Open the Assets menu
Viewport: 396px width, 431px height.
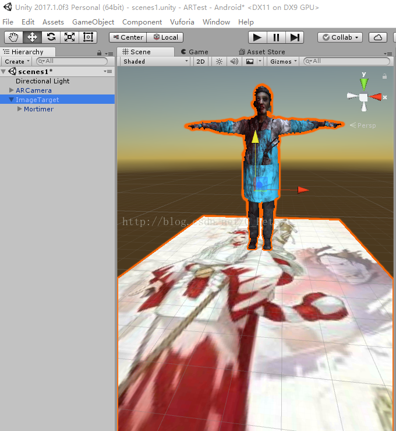tap(53, 22)
